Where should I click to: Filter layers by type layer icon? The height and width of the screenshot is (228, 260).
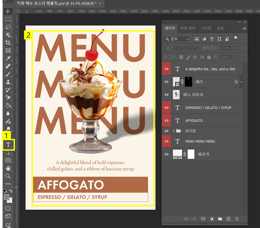[212, 39]
